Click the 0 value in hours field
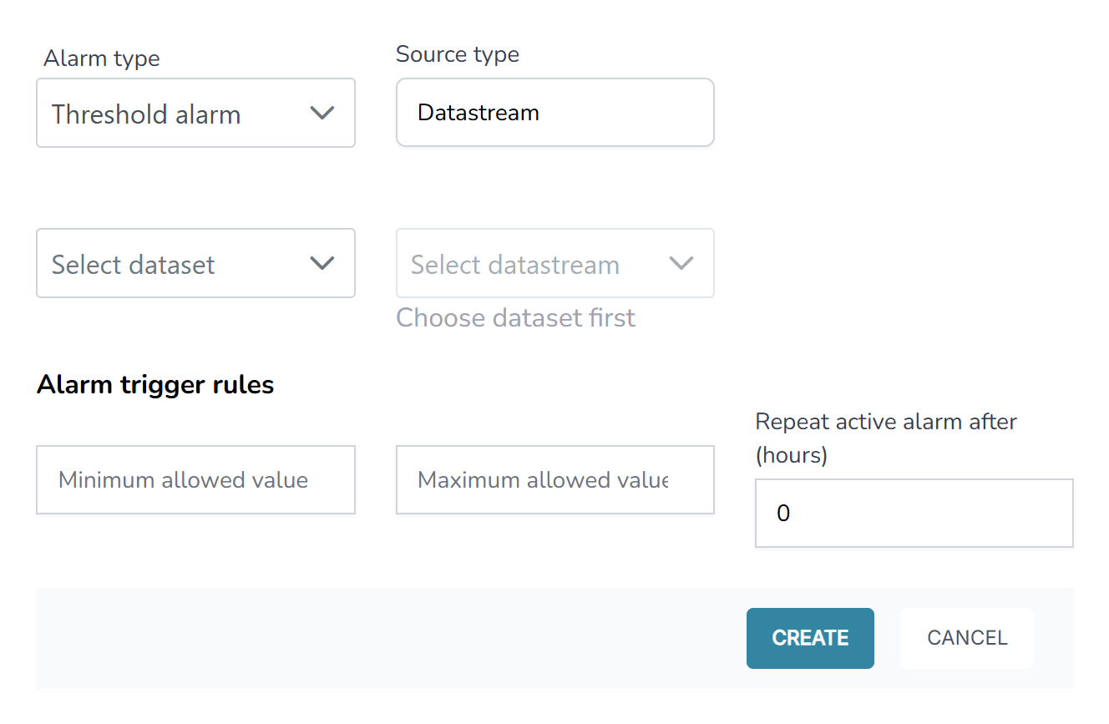Viewport: 1109px width, 724px height. pos(783,514)
